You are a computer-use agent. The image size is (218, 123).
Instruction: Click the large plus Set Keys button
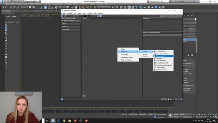click(170, 115)
